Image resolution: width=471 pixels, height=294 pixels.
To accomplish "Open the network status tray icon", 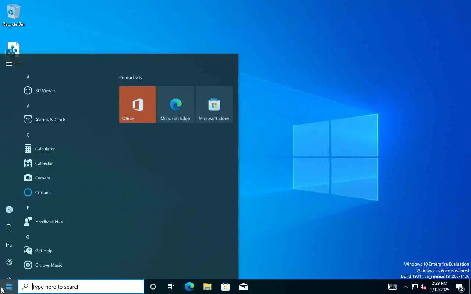I will coord(415,287).
